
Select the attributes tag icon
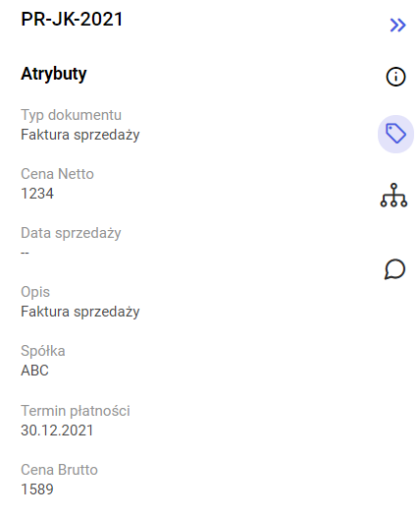point(395,134)
